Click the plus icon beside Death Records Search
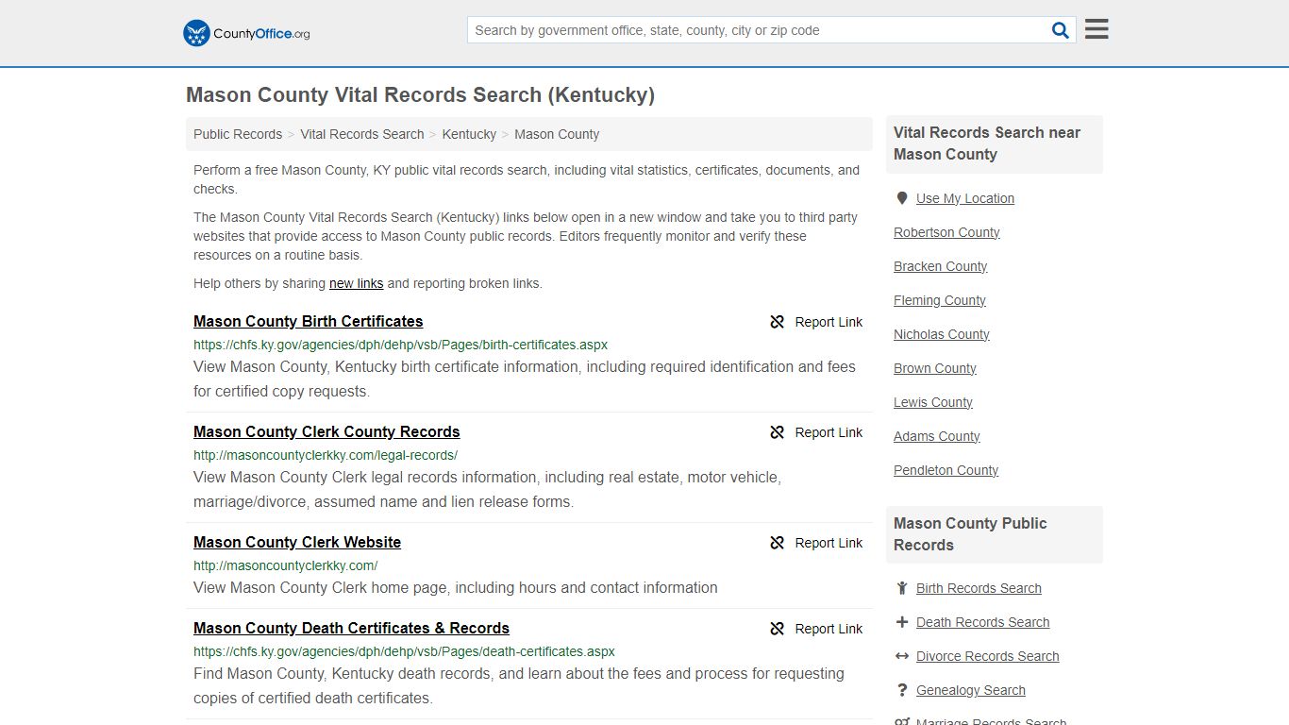The width and height of the screenshot is (1289, 725). tap(902, 622)
